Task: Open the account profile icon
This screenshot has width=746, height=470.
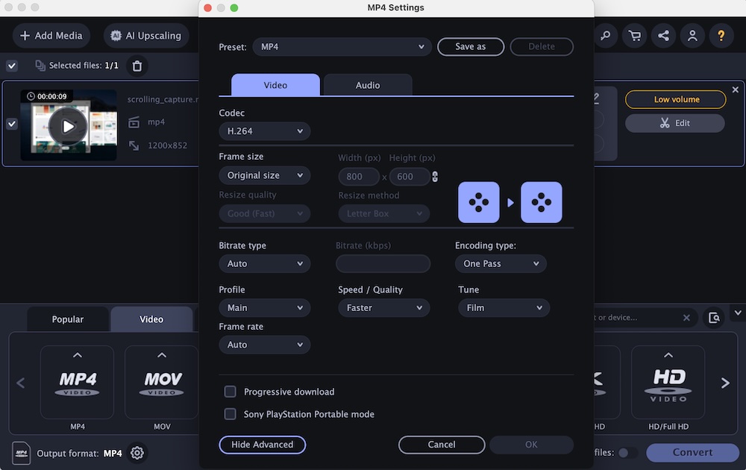Action: click(692, 35)
